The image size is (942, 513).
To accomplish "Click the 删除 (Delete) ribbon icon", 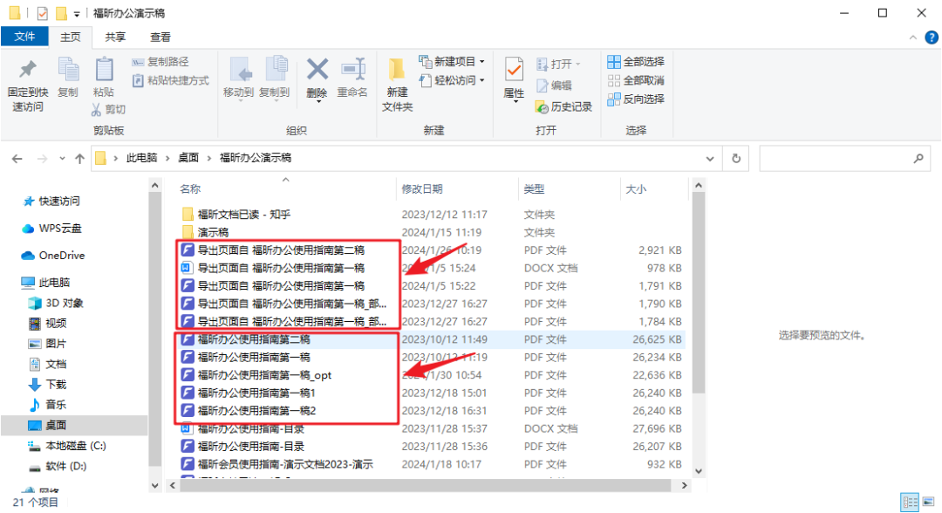I will (x=317, y=79).
